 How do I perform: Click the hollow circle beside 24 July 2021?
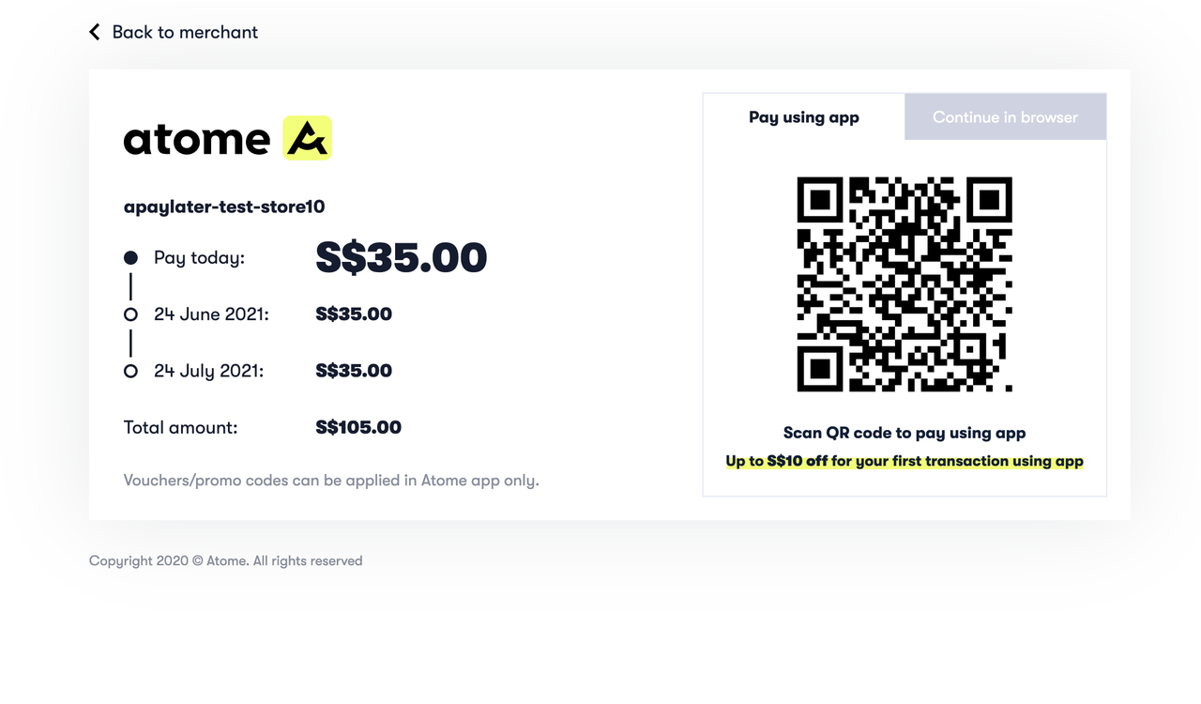(130, 370)
